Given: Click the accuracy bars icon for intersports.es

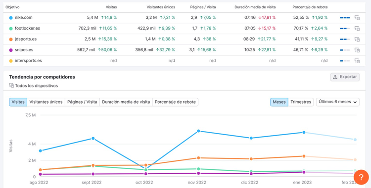Looking at the screenshot, I should 345,61.
